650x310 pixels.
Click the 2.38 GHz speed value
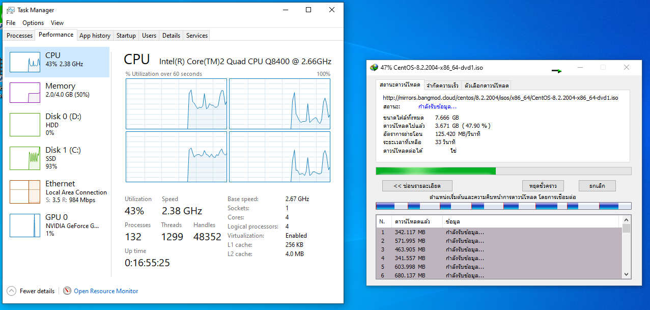tap(182, 211)
